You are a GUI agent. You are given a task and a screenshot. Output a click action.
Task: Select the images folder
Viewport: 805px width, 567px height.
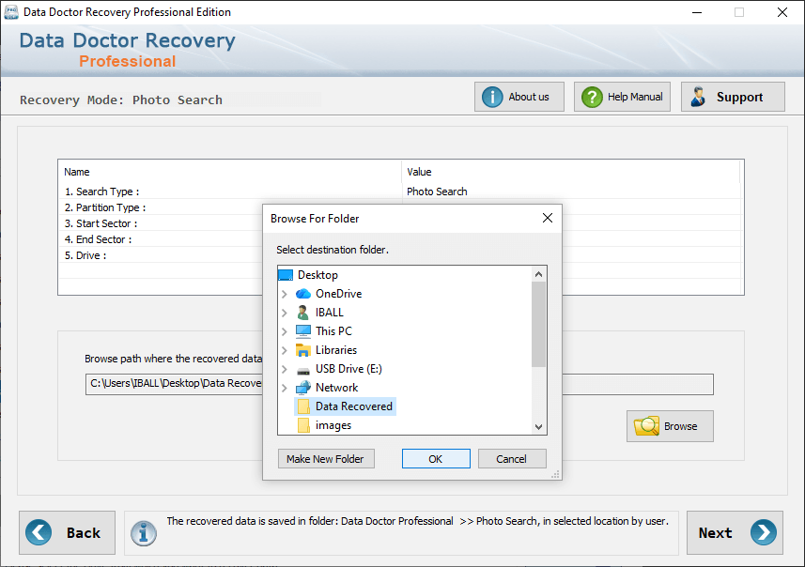[x=333, y=425]
